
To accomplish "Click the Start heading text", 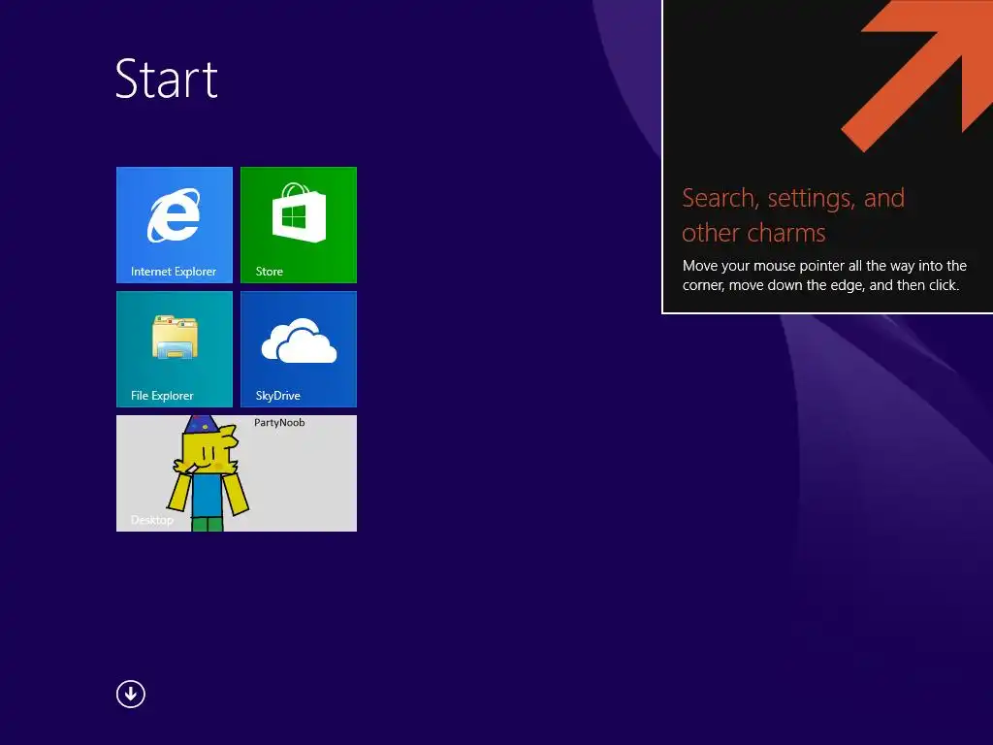I will (x=167, y=79).
